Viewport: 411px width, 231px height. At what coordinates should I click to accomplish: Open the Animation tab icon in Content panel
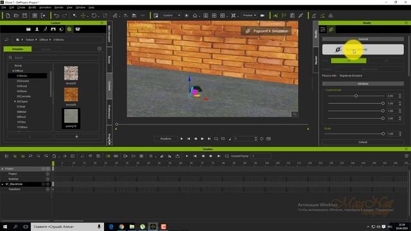click(45, 29)
